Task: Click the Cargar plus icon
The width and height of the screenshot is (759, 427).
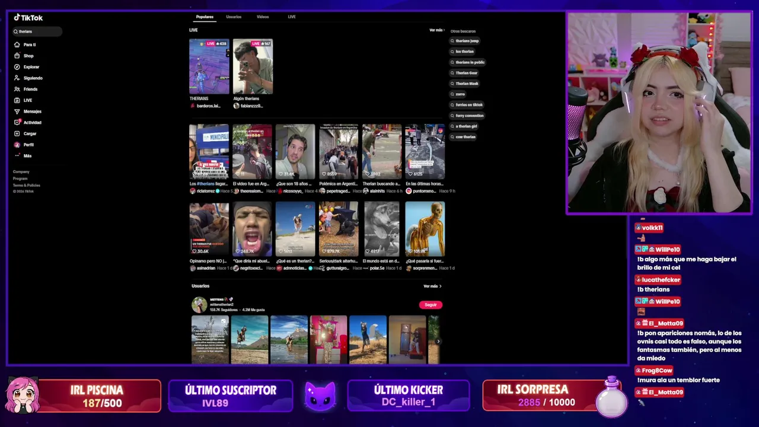Action: [17, 133]
